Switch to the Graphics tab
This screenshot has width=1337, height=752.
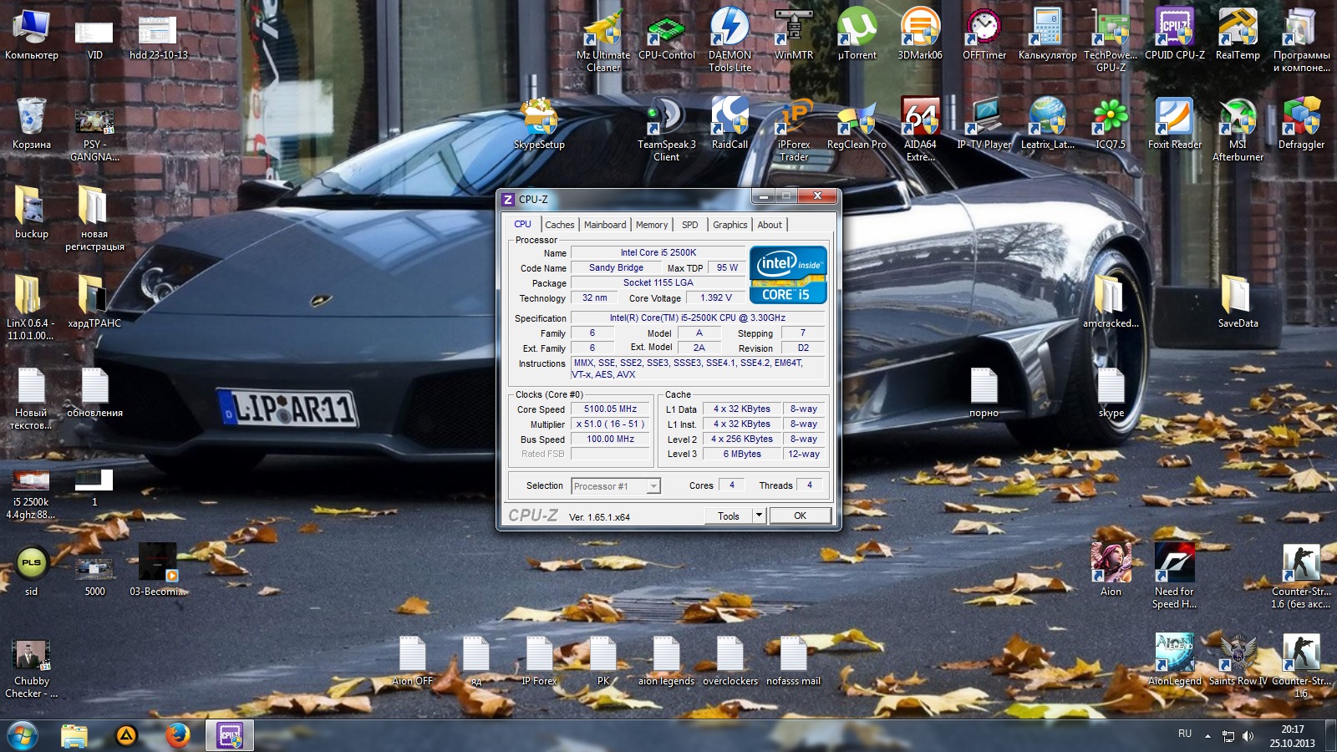click(730, 225)
